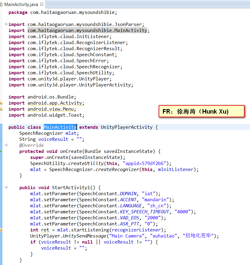Click the RecognizerResult import line
The height and width of the screenshot is (265, 250).
(65, 49)
